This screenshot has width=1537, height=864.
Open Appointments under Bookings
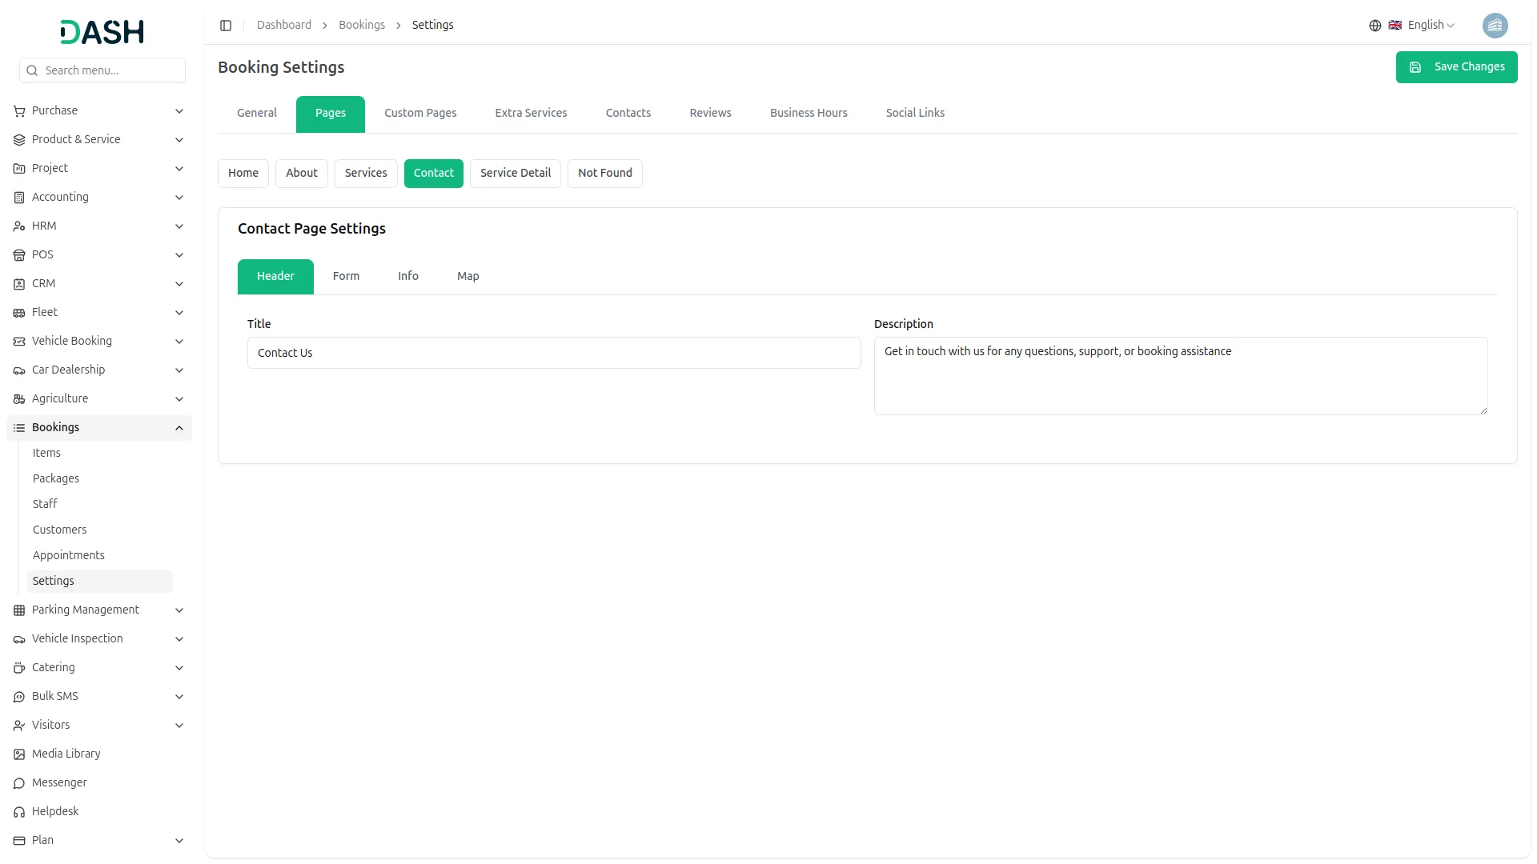[69, 555]
